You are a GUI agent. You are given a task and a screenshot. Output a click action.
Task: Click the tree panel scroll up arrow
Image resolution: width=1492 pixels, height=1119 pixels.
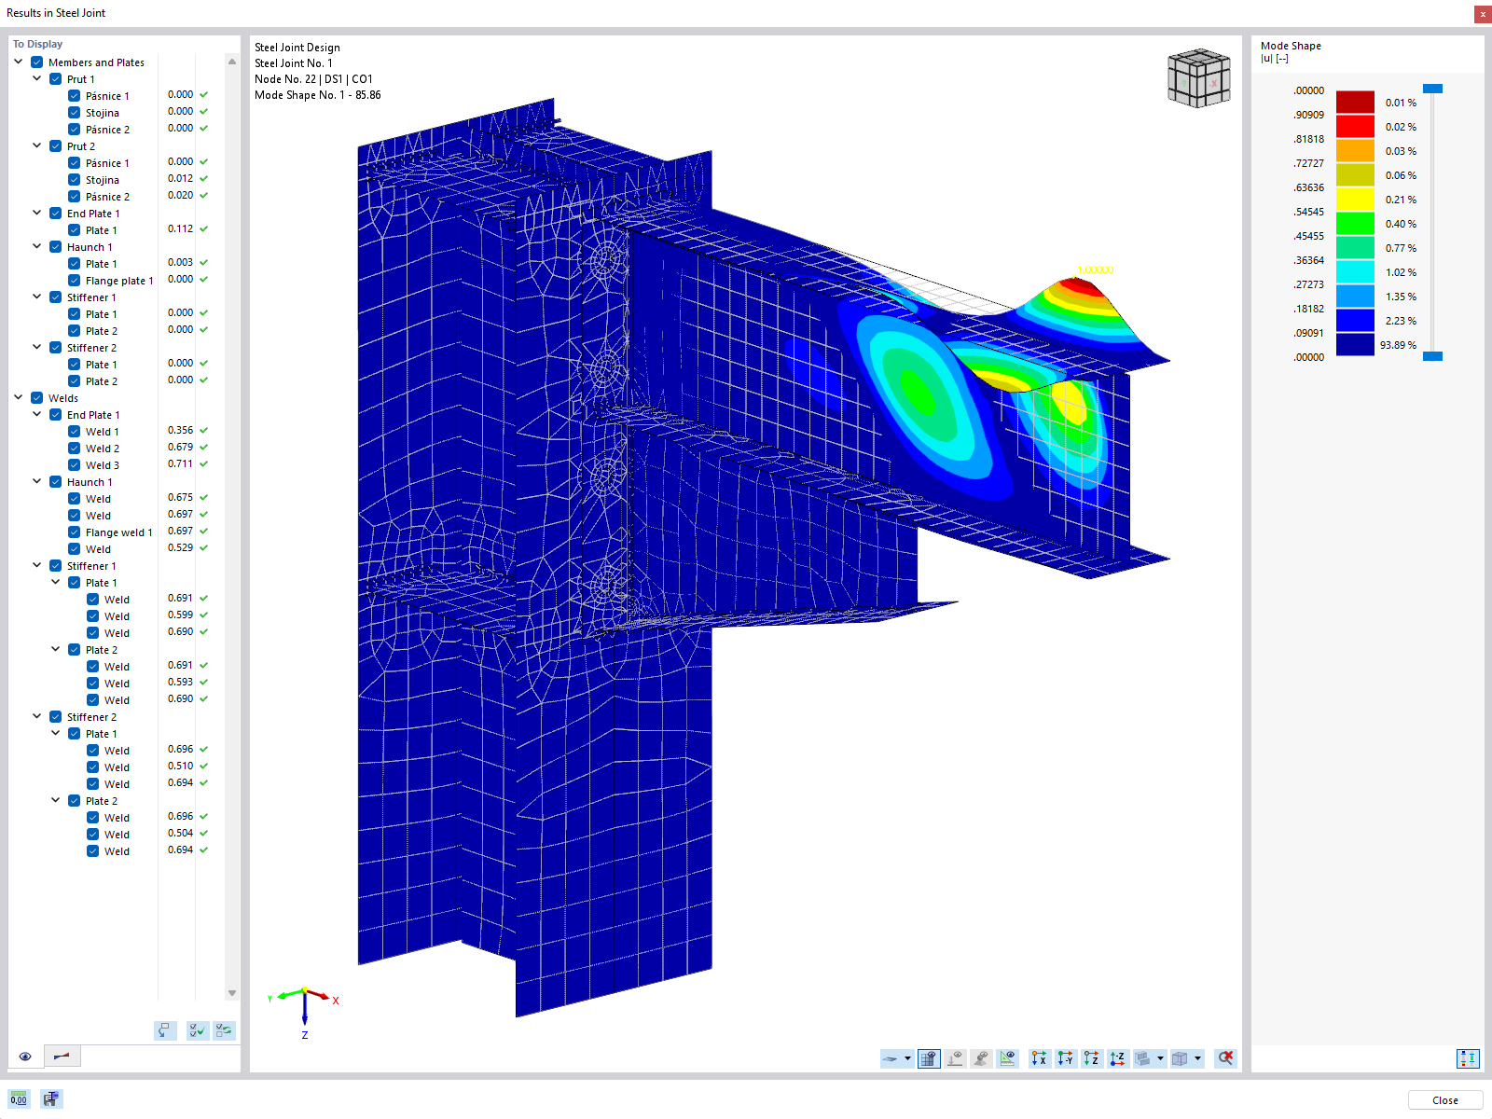coord(232,62)
